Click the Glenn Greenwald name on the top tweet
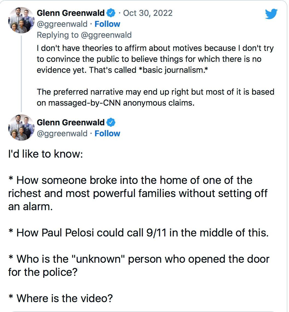The width and height of the screenshot is (289, 312). 71,13
